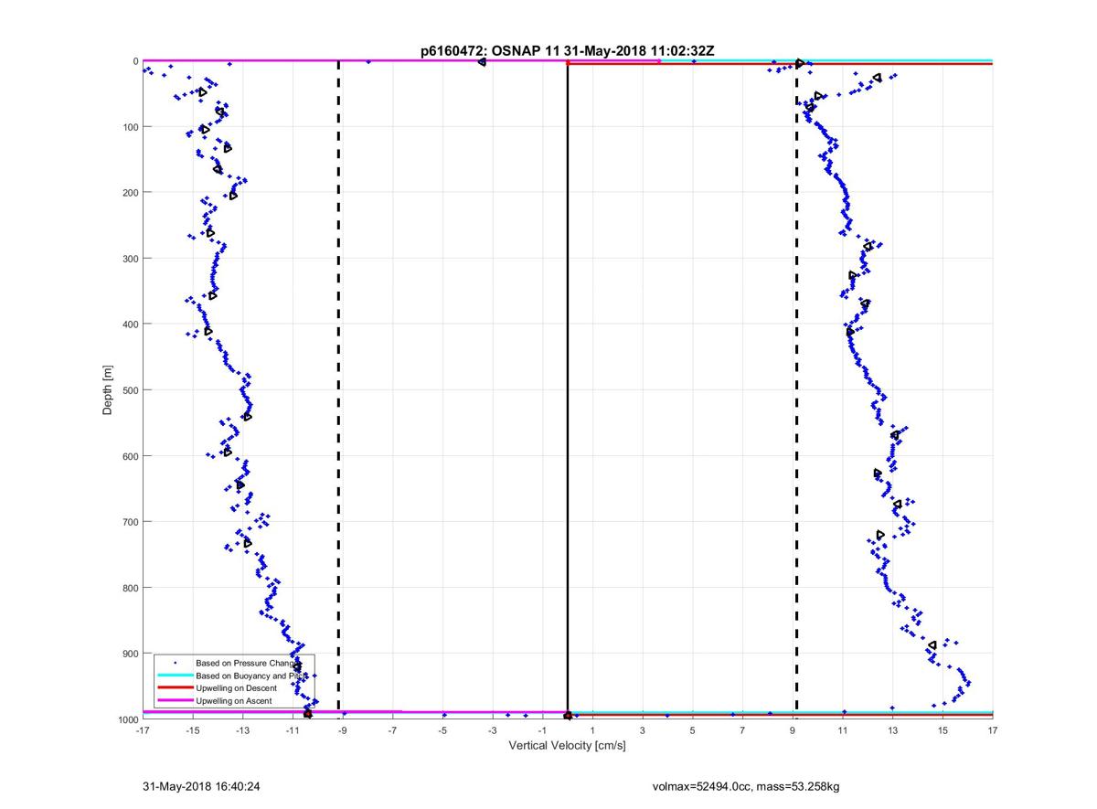Click x-axis tick label -9
1097x809 pixels.
[342, 730]
